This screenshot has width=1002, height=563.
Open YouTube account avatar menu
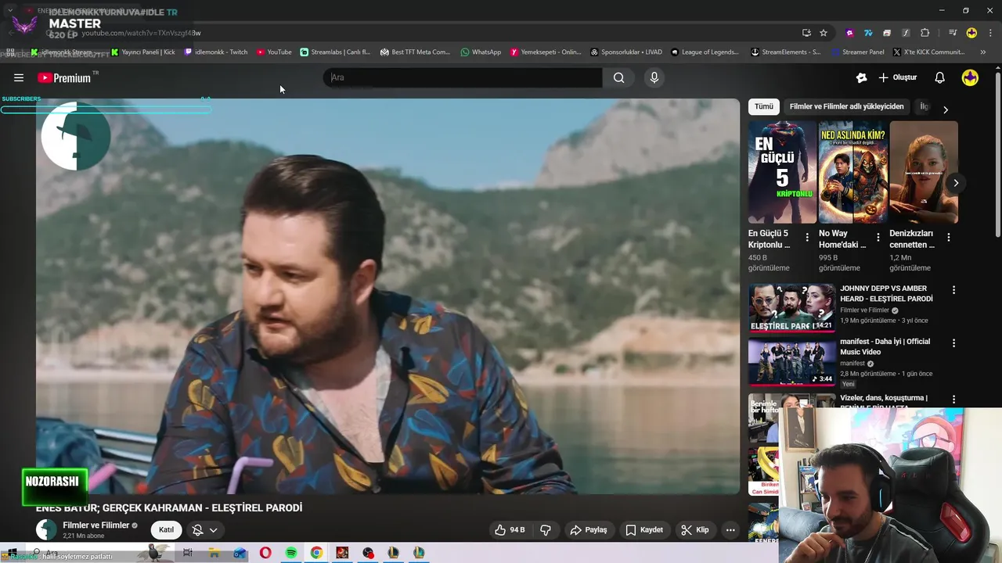[x=970, y=77]
